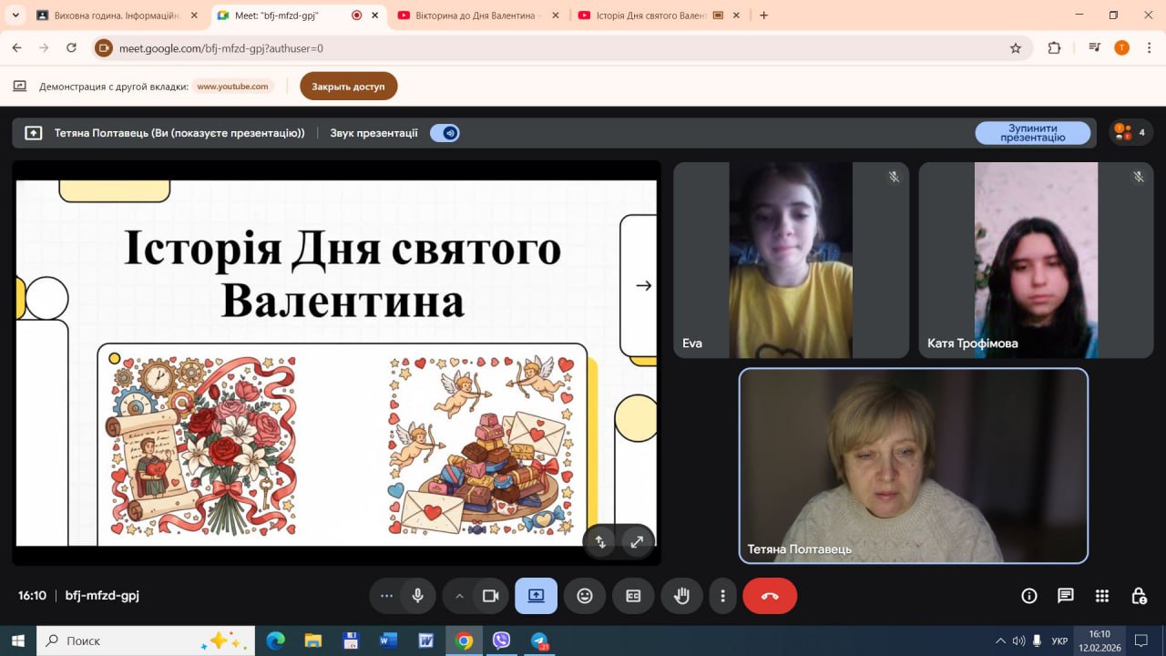The image size is (1166, 656).
Task: Open Google Chrome from the taskbar
Action: (x=464, y=641)
